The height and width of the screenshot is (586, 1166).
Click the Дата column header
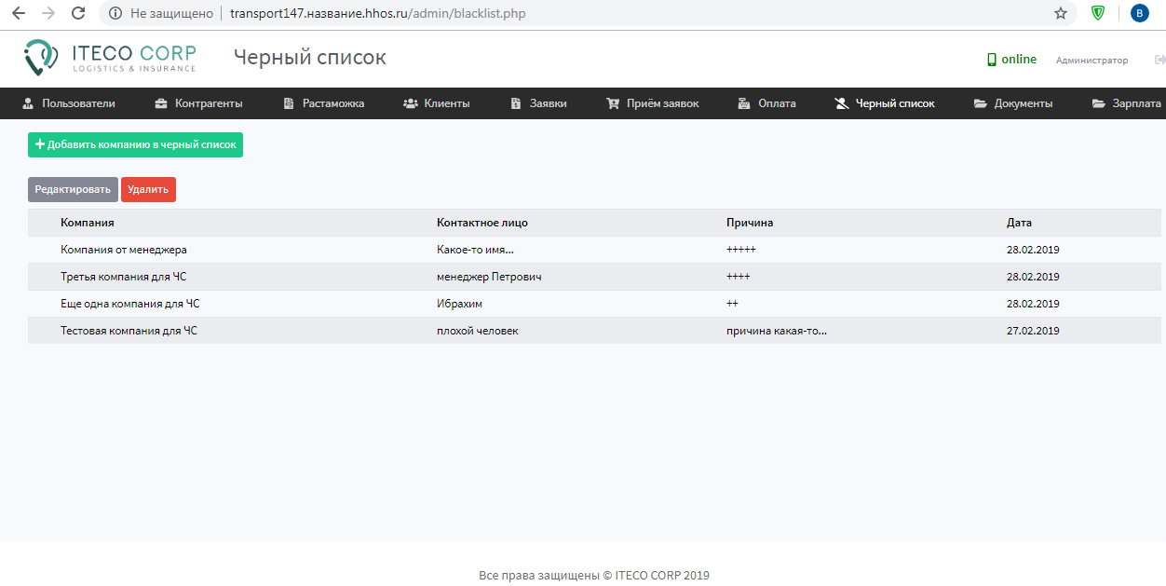click(x=1019, y=223)
